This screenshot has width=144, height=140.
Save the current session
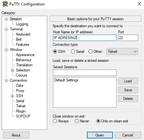click(128, 90)
